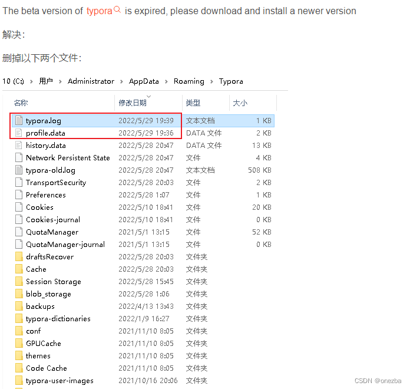Click the 文本文档 type of typora.log
Screen dimensions: 410x389
(200, 121)
